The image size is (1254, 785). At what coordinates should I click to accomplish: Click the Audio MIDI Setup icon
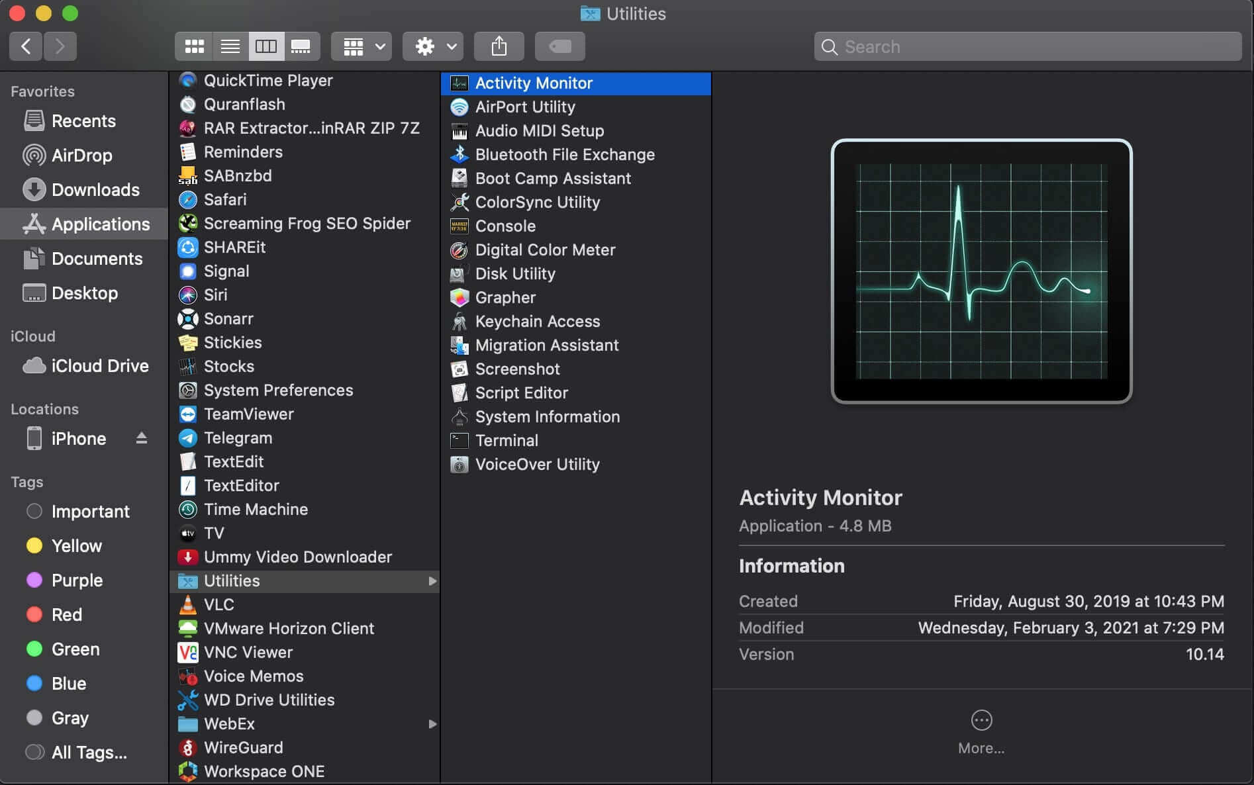click(459, 131)
